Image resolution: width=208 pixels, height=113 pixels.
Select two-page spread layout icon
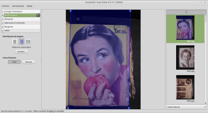(x=28, y=42)
